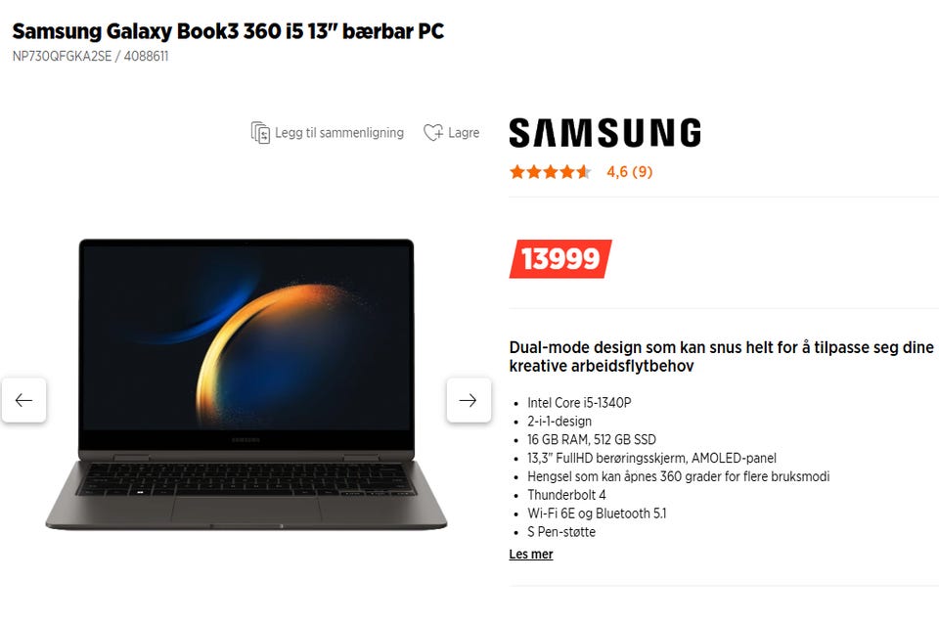Click the Legg til sammenligning text

[339, 133]
